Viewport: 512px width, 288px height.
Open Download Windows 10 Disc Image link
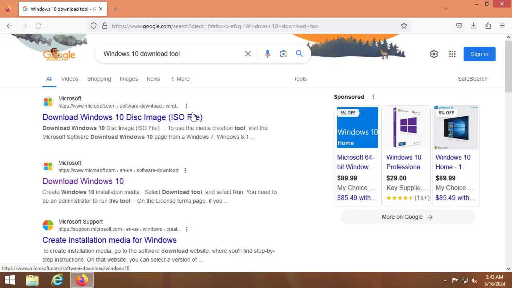point(122,117)
